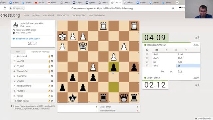
Task: Open the ЗАДАЧИ menu
Action: pyautogui.click(x=36, y=15)
